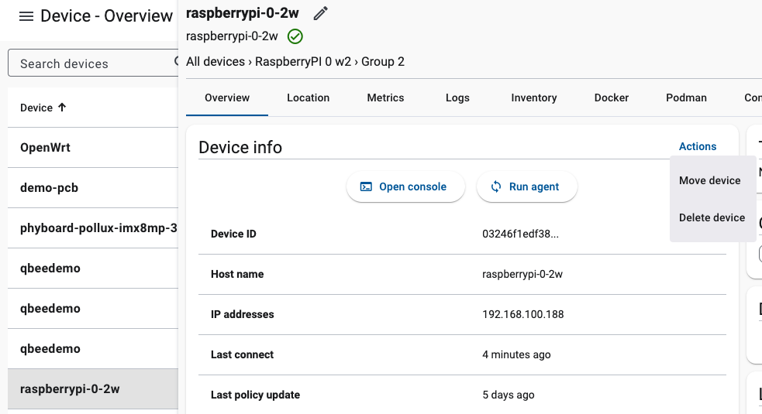Click the green online status checkmark

pos(295,36)
